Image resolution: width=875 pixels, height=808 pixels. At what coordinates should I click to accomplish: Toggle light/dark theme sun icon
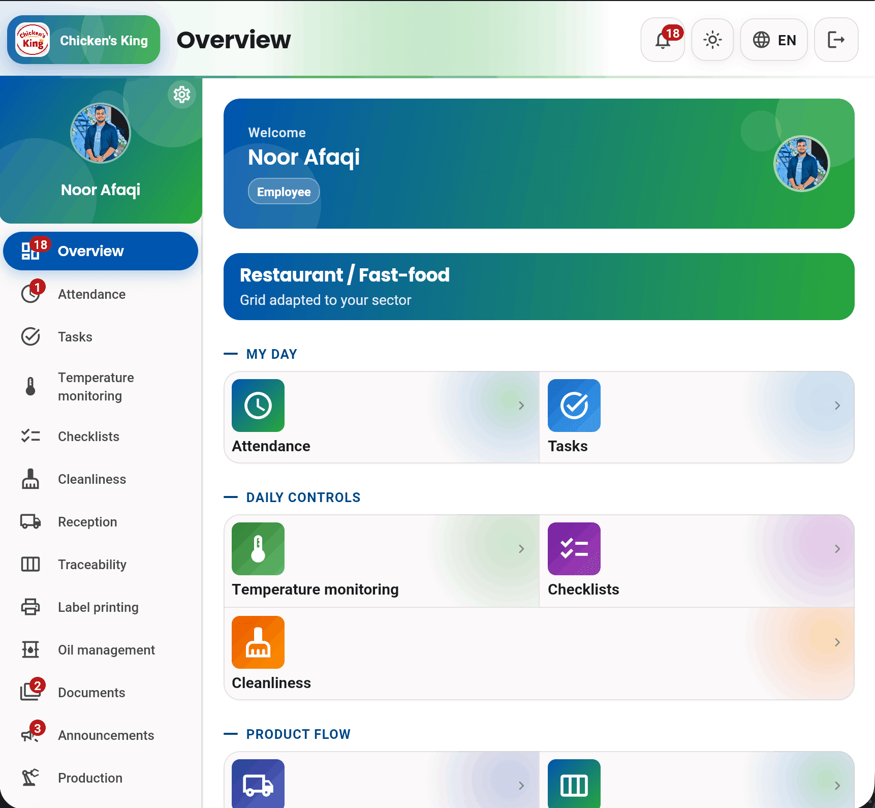(x=712, y=40)
